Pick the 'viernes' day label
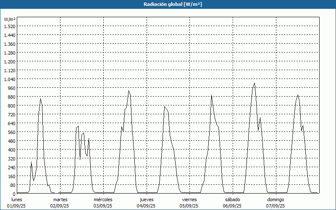 coord(190,199)
